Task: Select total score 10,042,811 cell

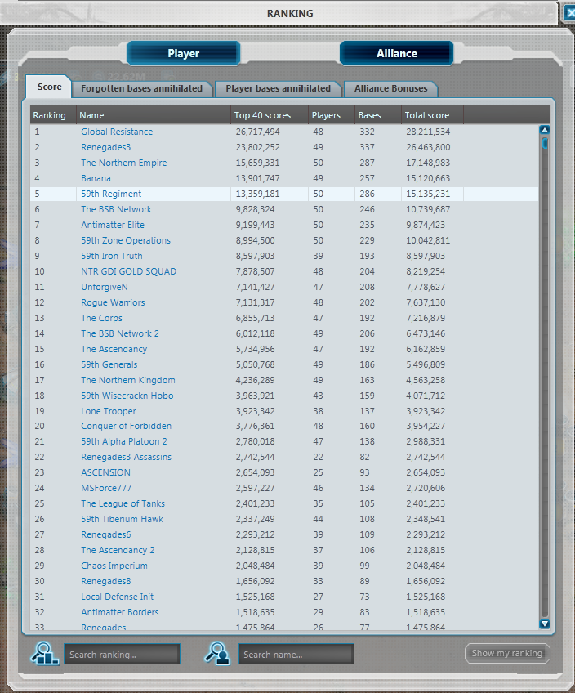Action: pyautogui.click(x=428, y=240)
